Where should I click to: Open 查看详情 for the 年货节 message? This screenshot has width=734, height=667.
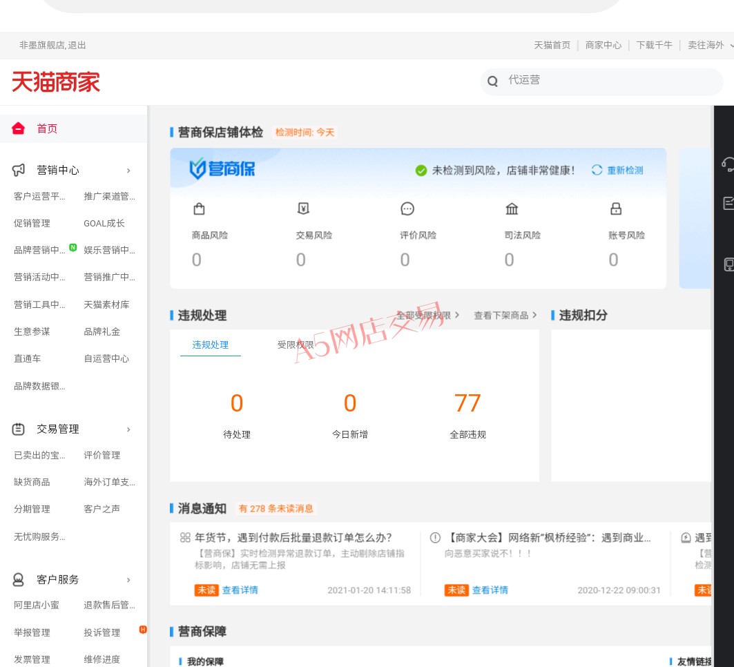240,590
